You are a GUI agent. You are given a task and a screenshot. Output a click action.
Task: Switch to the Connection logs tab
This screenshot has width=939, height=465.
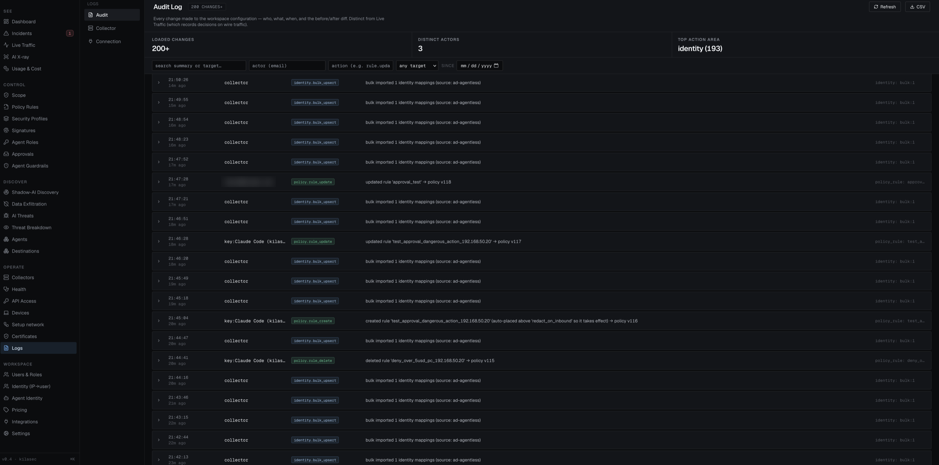pos(112,41)
